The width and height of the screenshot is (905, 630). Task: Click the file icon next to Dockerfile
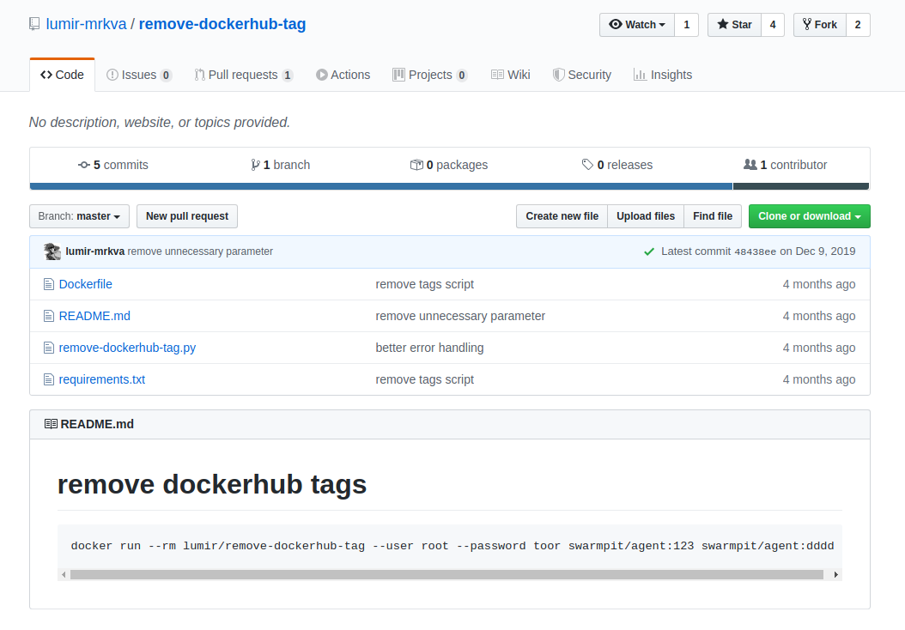pos(49,284)
